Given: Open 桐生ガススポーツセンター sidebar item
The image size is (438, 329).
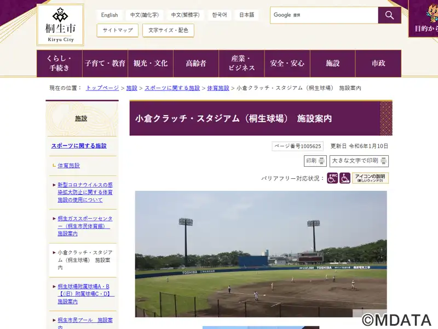Looking at the screenshot, I should pyautogui.click(x=85, y=226).
